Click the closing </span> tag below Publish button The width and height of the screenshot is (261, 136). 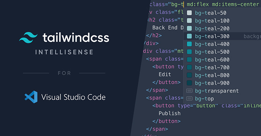[157, 129]
